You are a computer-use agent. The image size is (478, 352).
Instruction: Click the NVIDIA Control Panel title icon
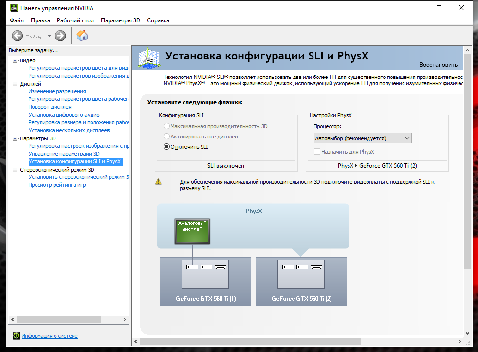(x=14, y=8)
